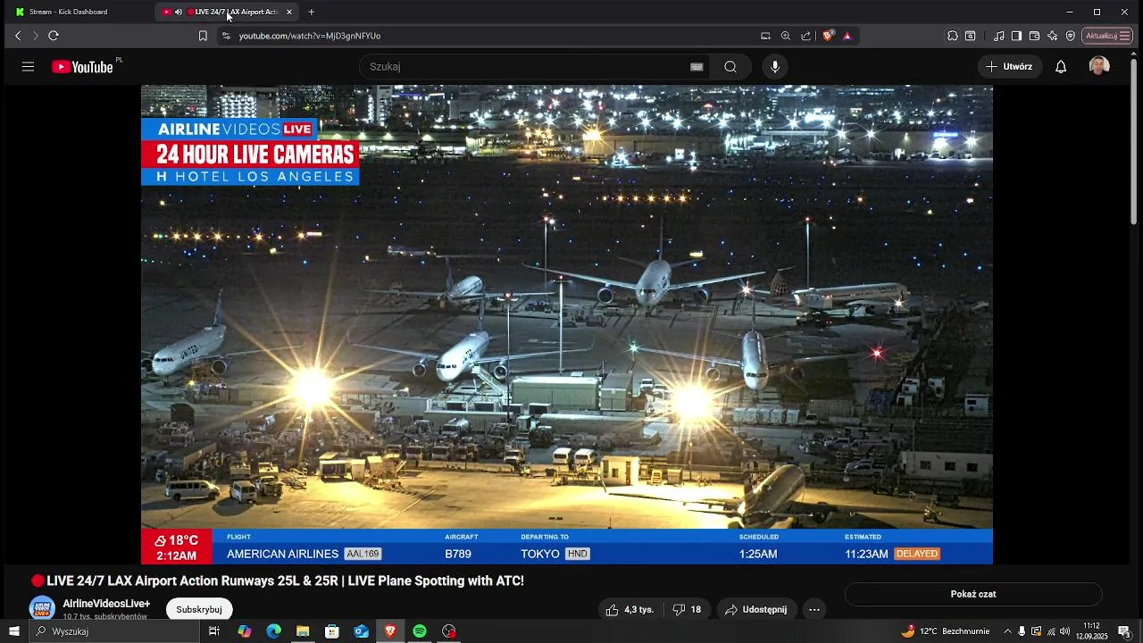Viewport: 1143px width, 643px height.
Task: Open Microsoft Edge from taskbar
Action: tap(274, 631)
